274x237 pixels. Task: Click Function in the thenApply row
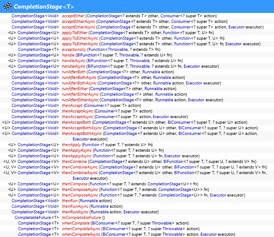click(x=91, y=145)
